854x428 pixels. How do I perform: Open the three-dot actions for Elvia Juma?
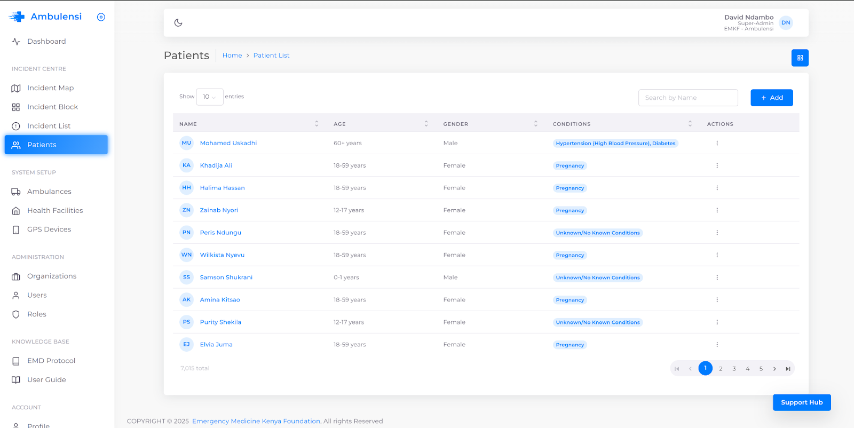click(717, 345)
